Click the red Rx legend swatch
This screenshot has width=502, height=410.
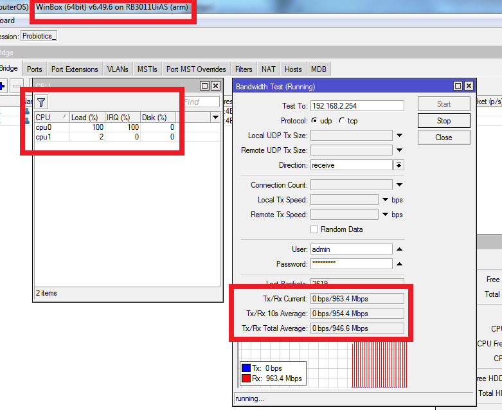coord(246,379)
